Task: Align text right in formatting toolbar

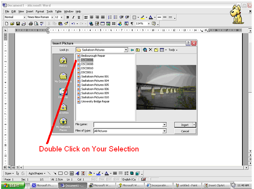Action: (x=97, y=17)
